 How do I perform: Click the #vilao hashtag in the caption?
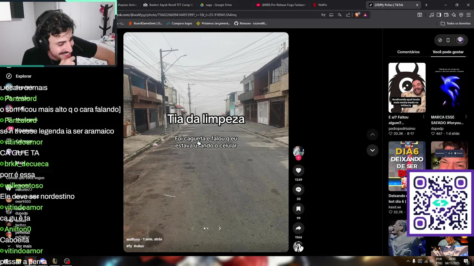click(x=139, y=246)
